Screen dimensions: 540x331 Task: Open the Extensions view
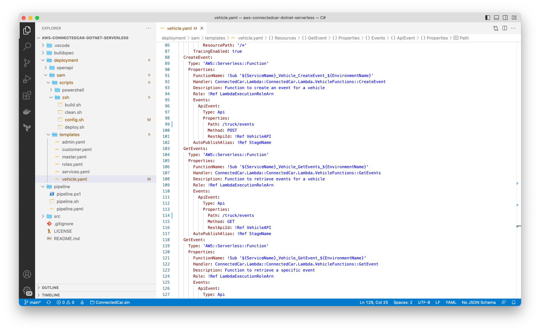tap(27, 95)
